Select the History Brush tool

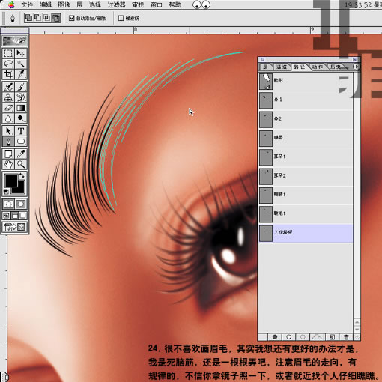21,97
